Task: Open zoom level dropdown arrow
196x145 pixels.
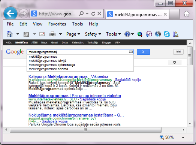Action: 183,138
